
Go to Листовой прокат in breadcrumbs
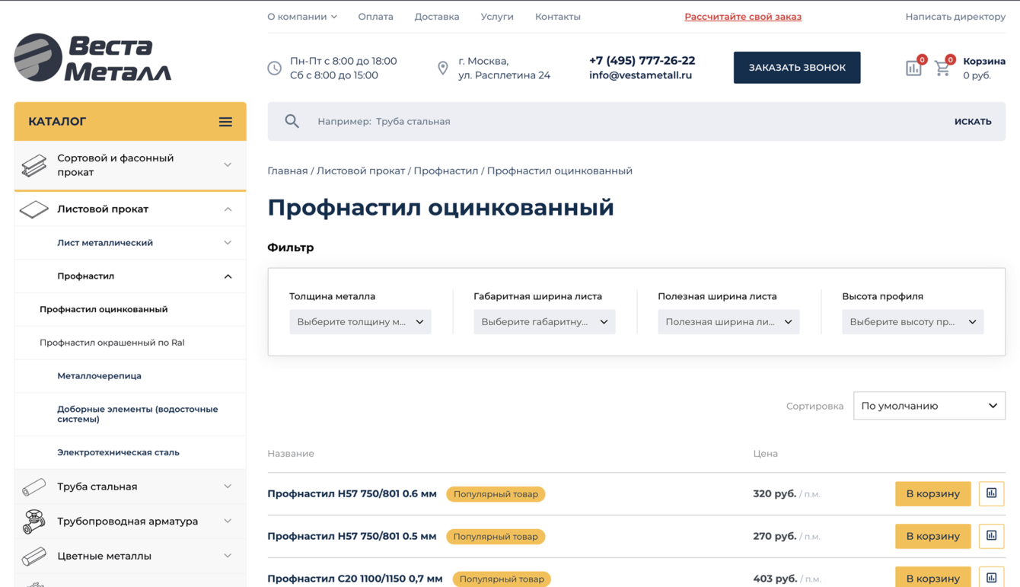[361, 171]
